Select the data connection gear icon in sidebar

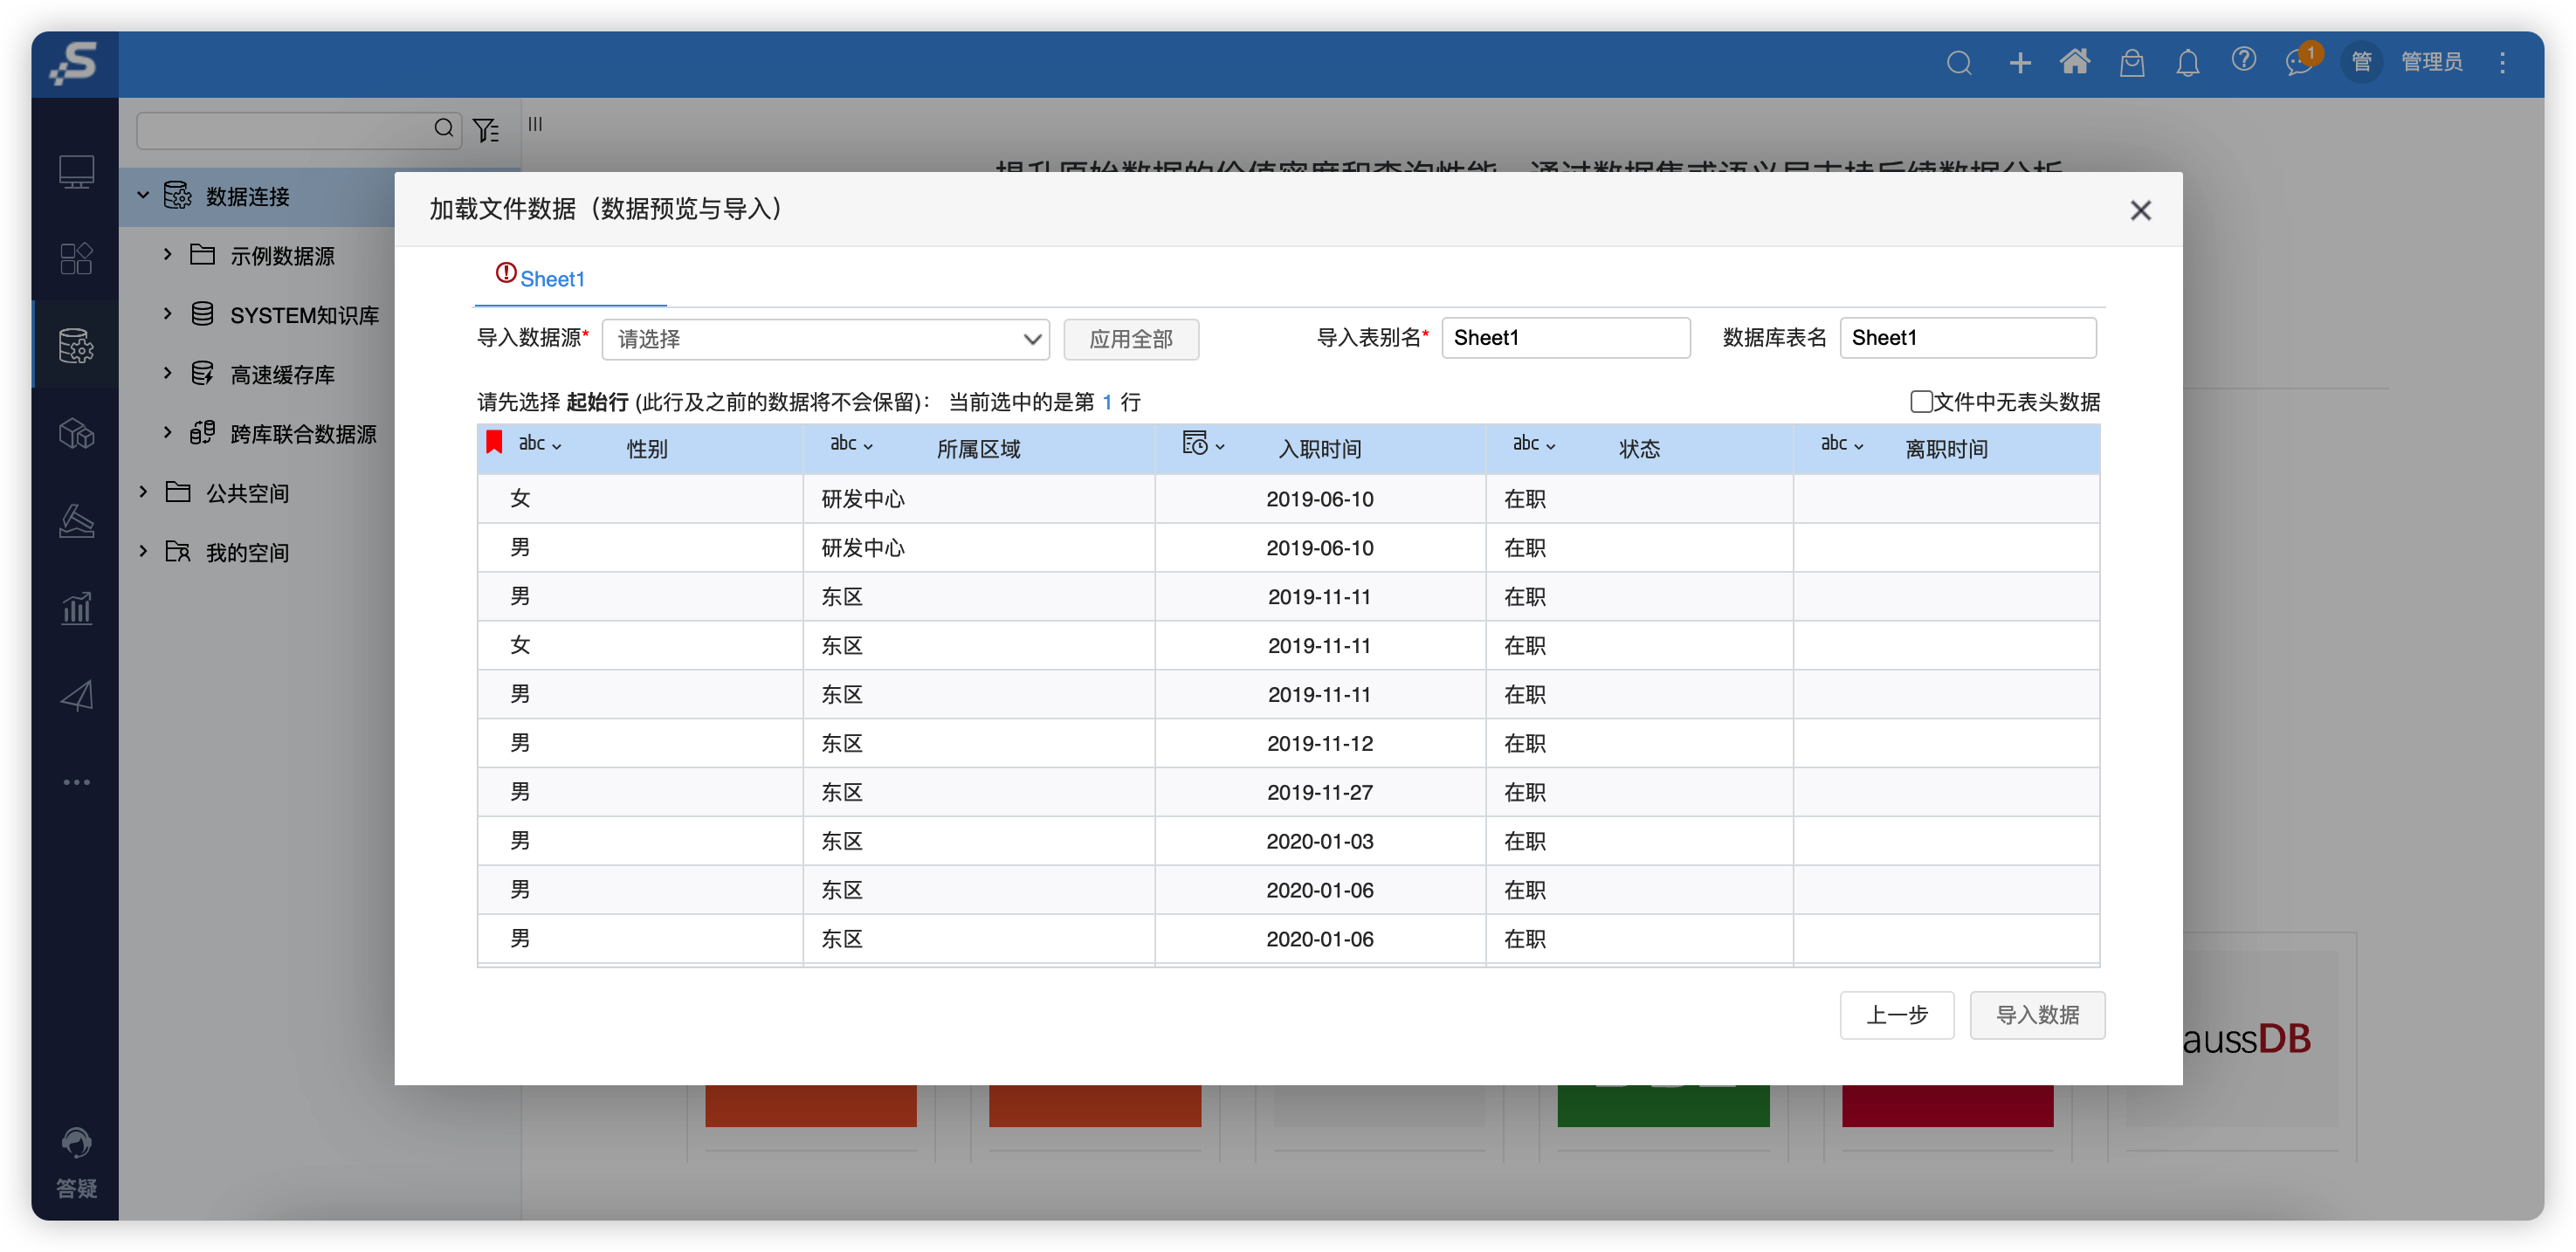tap(76, 346)
